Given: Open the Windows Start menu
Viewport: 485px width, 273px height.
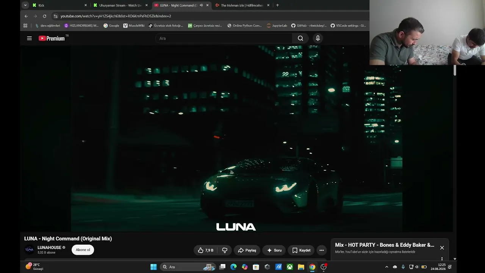Looking at the screenshot, I should pos(153,267).
